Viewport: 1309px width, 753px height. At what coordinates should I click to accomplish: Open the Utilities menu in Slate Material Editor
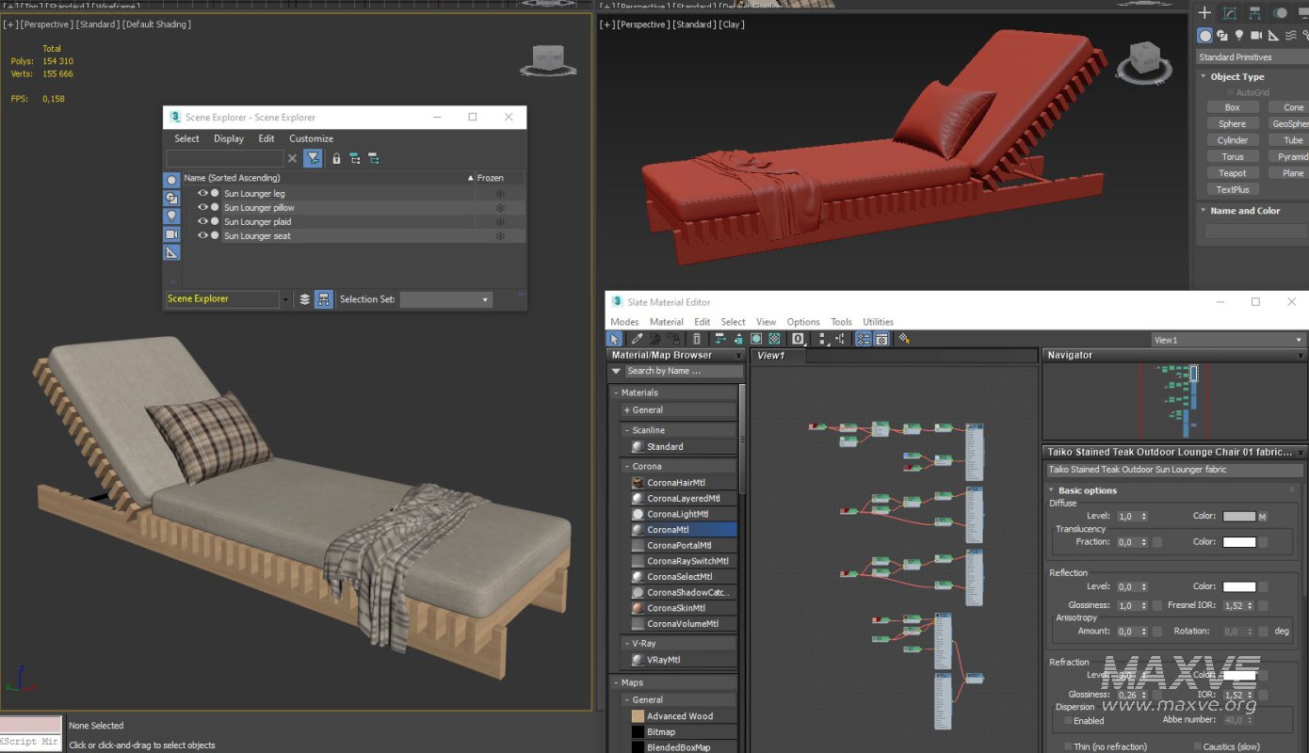point(878,322)
